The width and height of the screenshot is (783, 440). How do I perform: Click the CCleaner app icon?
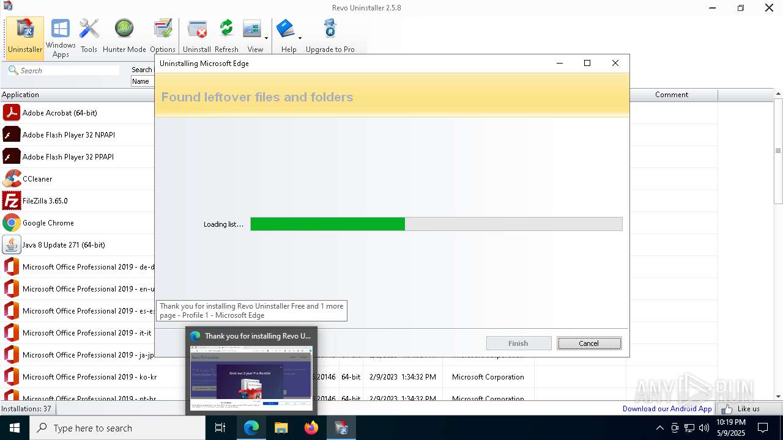coord(12,179)
